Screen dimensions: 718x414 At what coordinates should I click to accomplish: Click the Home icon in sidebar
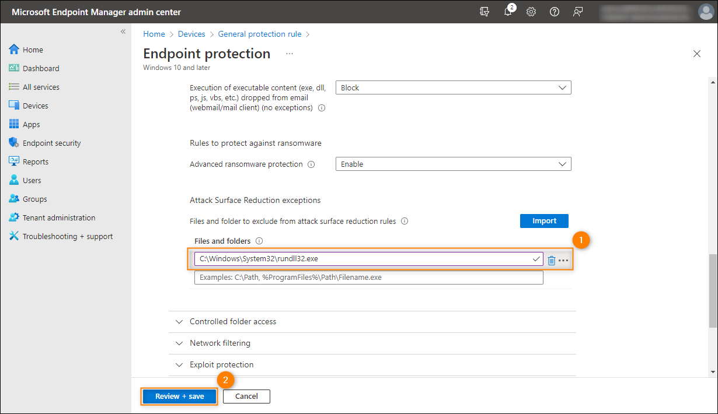coord(14,50)
